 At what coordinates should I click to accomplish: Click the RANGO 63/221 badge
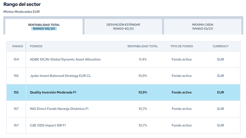(x=202, y=29)
